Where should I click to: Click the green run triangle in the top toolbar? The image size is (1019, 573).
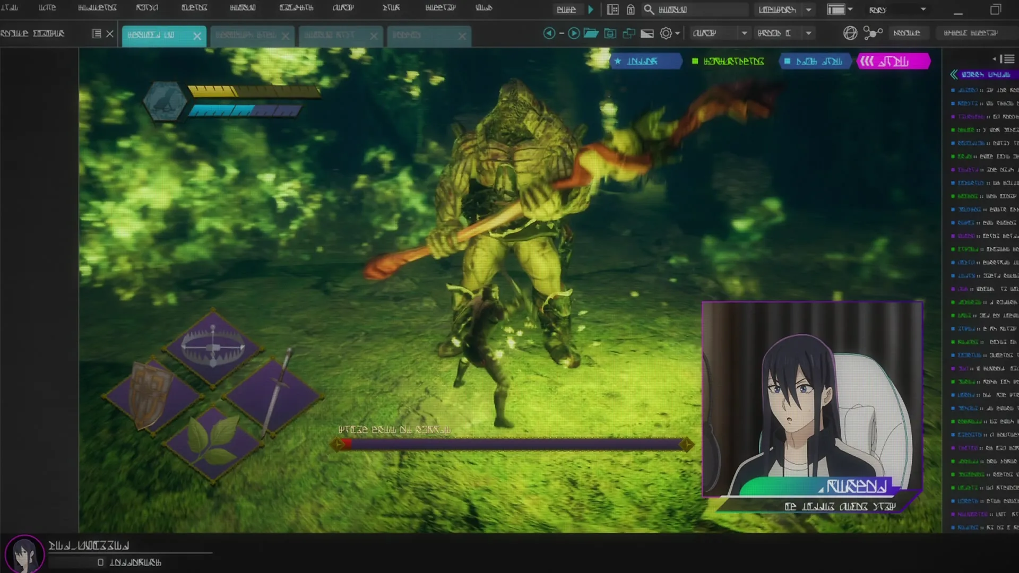point(590,10)
